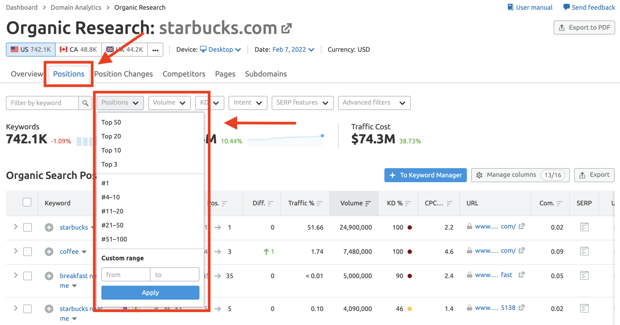Select the CA 48.8K database button
Screen dimensions: 620x325
point(78,50)
